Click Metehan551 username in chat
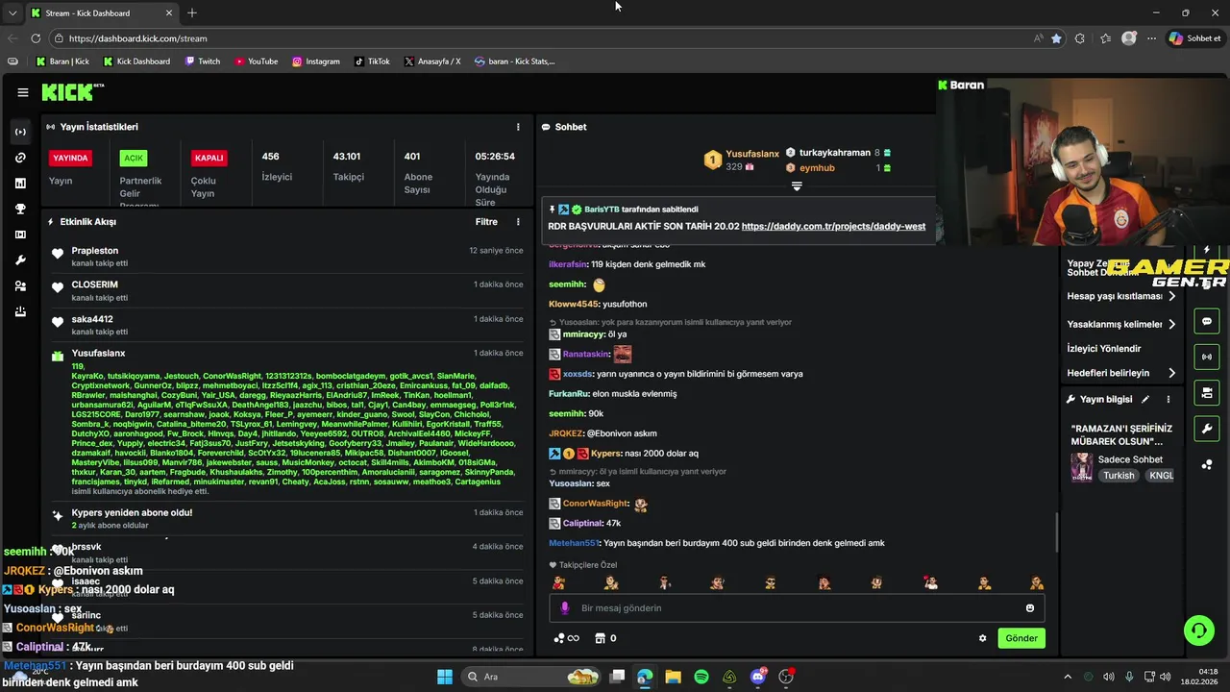 coord(575,543)
